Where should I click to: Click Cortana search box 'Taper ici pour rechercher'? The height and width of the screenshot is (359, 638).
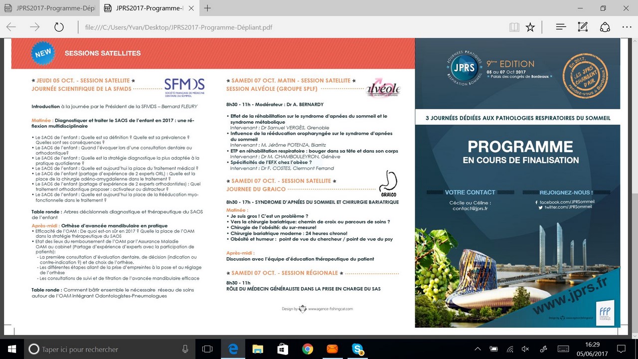[110, 349]
